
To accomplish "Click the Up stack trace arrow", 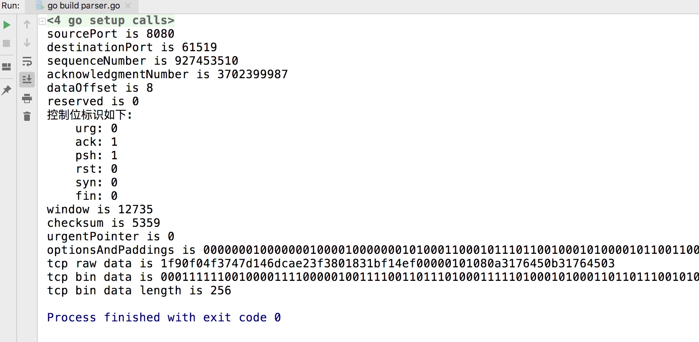I will click(27, 24).
